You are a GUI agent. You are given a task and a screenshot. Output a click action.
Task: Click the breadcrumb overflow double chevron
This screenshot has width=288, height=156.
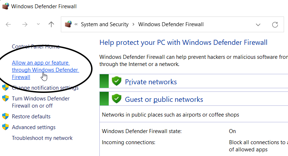76,24
